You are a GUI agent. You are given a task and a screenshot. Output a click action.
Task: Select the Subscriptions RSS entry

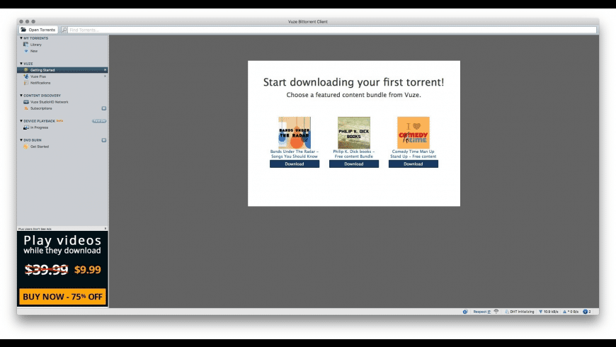(x=41, y=108)
